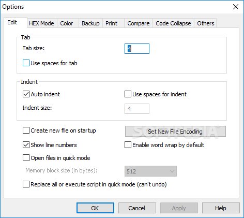Disable Auto indent checkbox
This screenshot has width=244, height=218.
(x=26, y=94)
